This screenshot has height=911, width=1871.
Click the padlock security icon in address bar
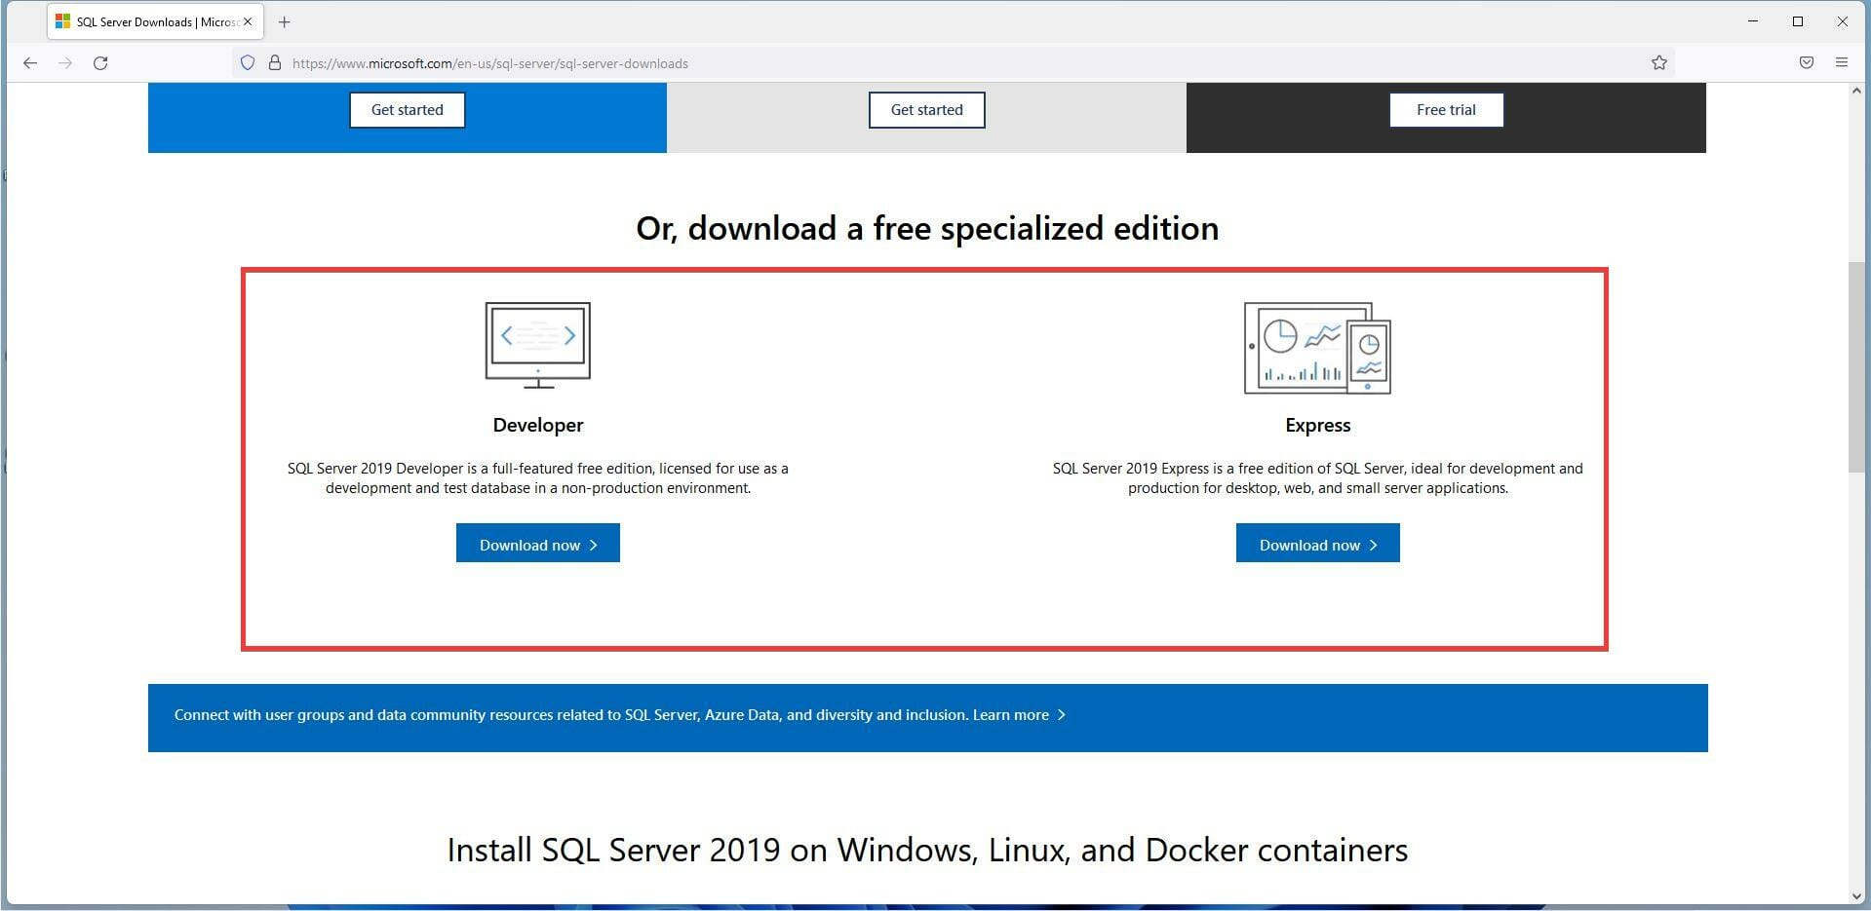(274, 62)
